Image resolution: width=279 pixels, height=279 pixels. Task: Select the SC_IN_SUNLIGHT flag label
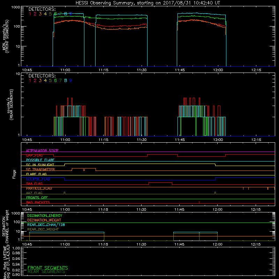click(40, 165)
